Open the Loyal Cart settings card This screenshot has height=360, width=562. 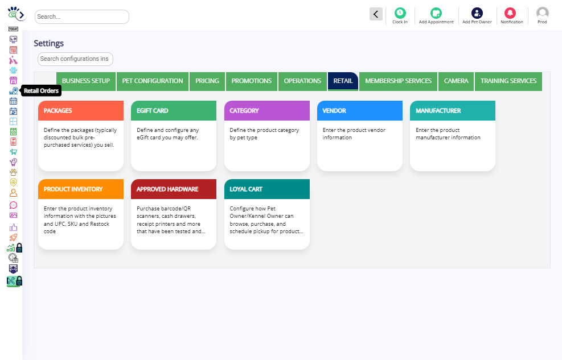click(266, 214)
